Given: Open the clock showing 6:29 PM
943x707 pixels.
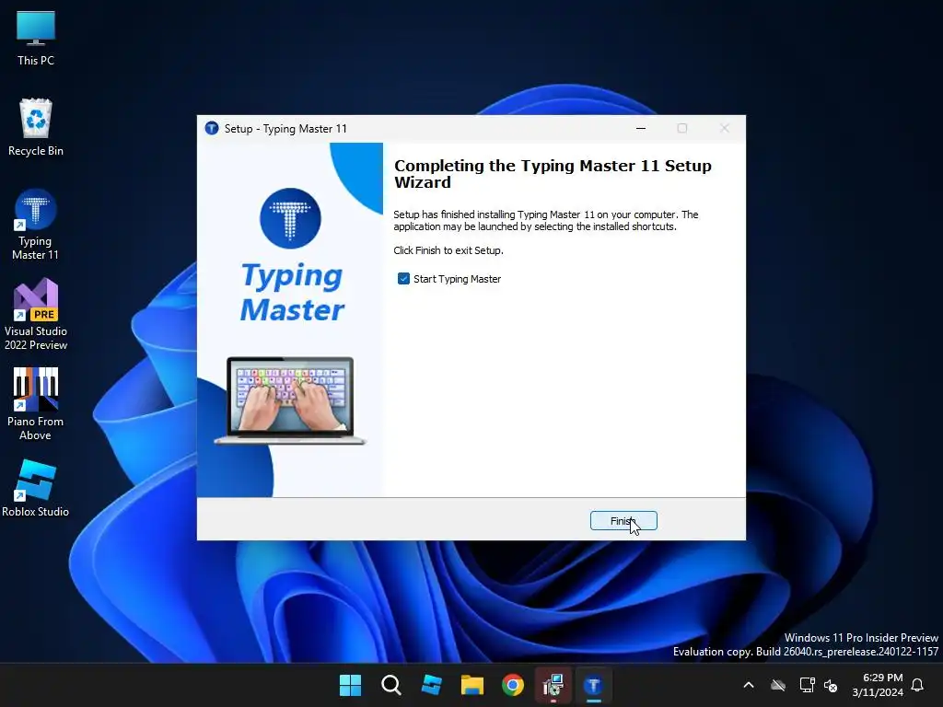Looking at the screenshot, I should [x=878, y=685].
